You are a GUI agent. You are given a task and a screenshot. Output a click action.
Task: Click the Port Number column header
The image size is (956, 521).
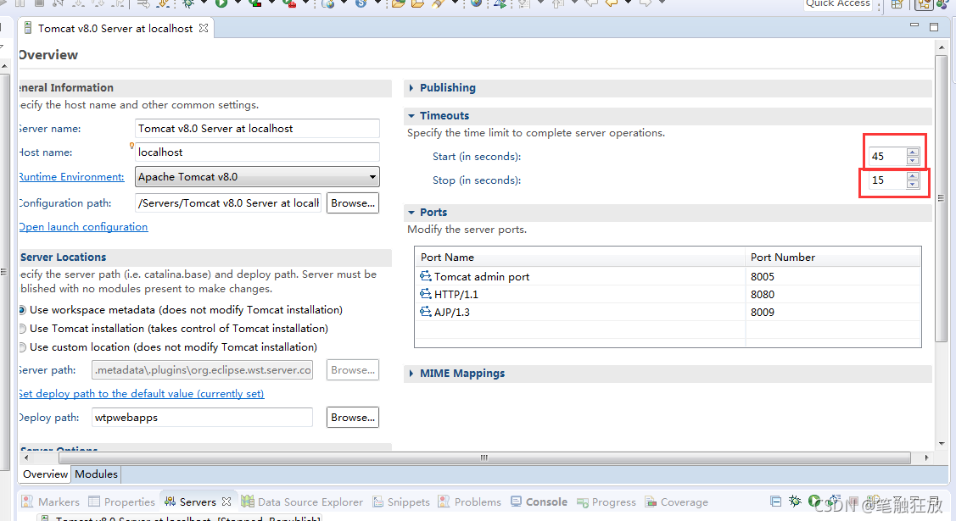(833, 257)
